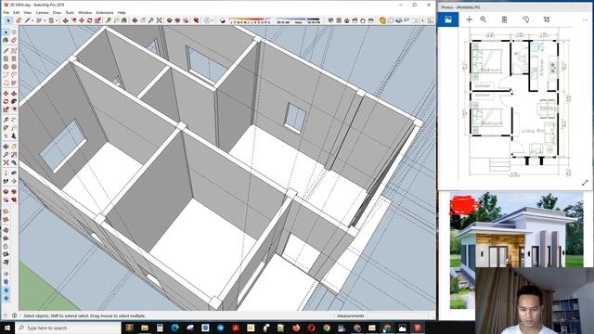This screenshot has width=594, height=334.
Task: Pick Zoom Extents in left palette
Action: click(6, 163)
